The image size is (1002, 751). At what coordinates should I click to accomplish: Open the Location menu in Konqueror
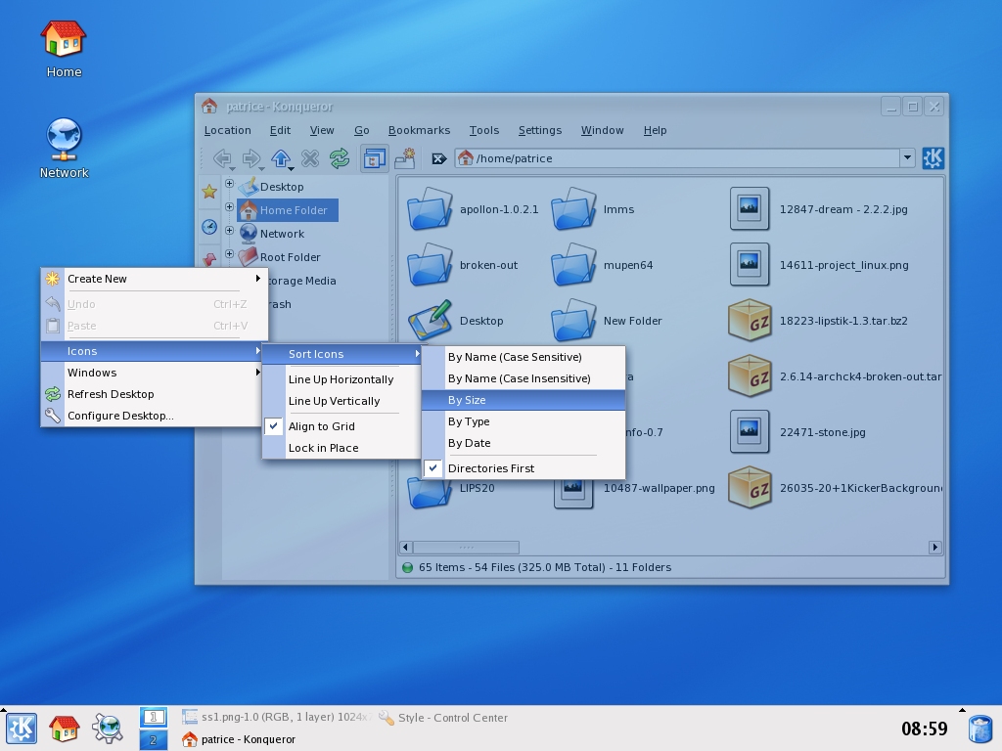coord(227,130)
